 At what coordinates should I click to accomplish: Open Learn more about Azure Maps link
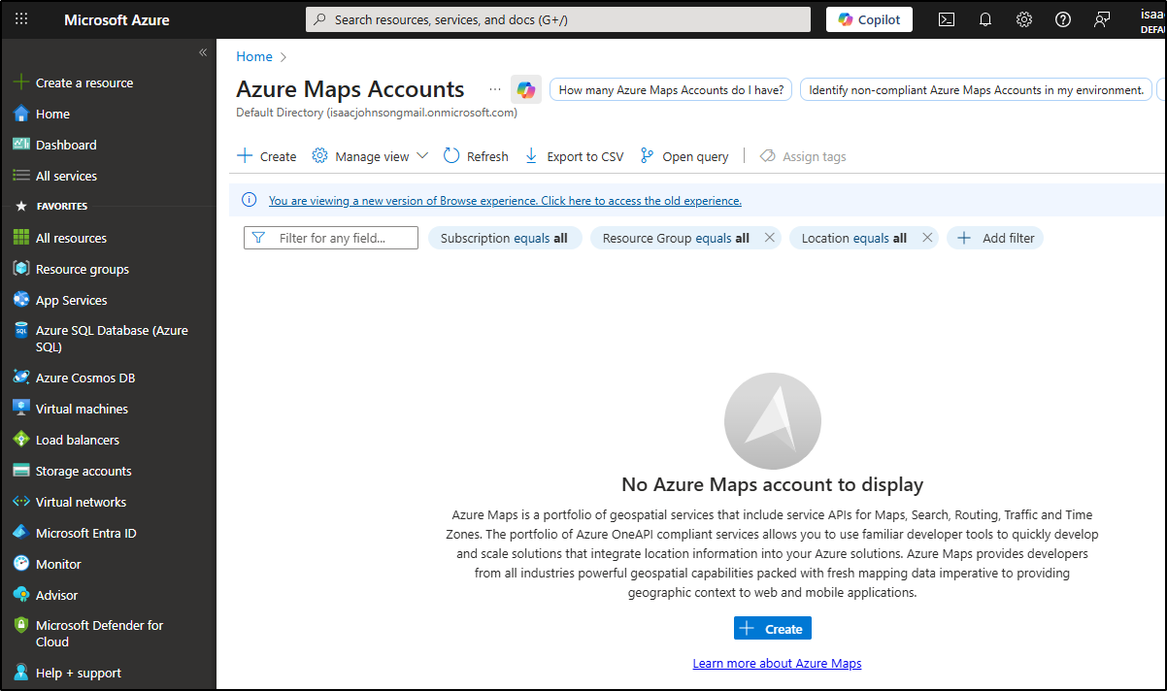[x=777, y=663]
